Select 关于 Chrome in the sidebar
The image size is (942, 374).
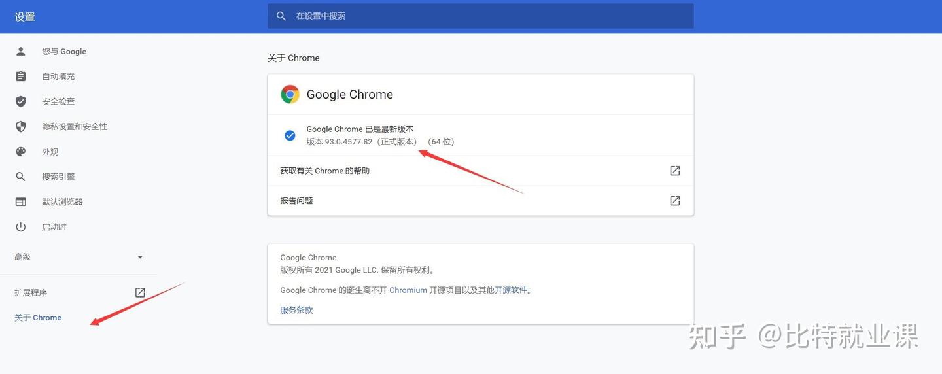point(38,318)
